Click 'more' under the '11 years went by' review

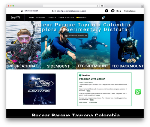click(x=80, y=86)
